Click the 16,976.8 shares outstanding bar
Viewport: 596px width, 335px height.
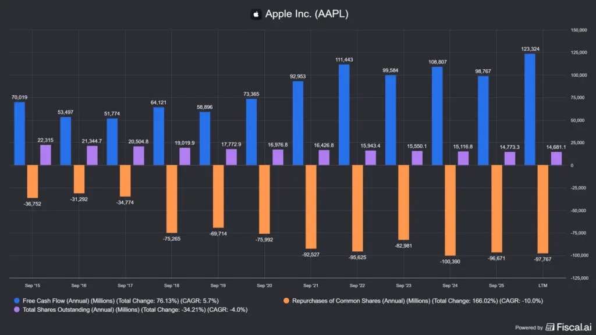pyautogui.click(x=278, y=158)
